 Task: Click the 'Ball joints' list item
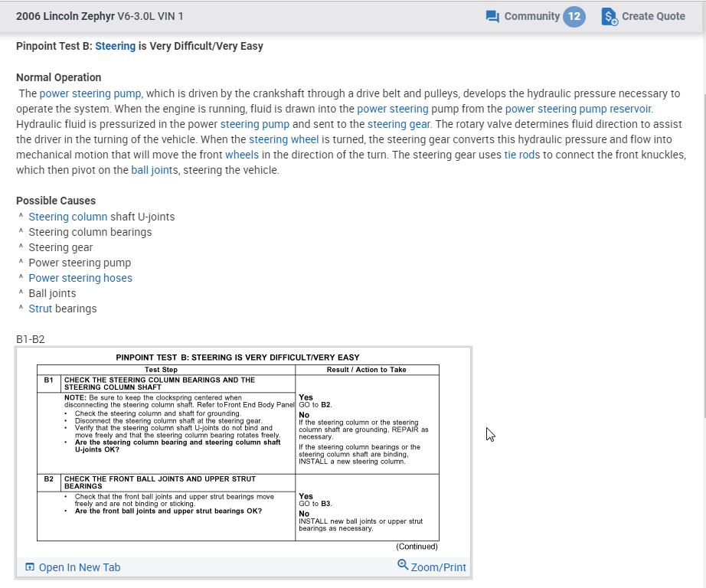(x=52, y=293)
